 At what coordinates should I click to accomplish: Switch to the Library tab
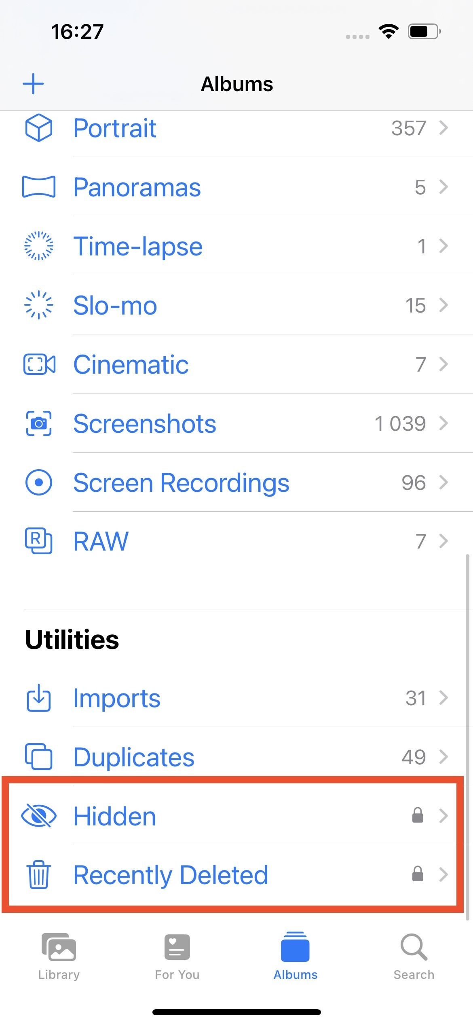pos(59,956)
